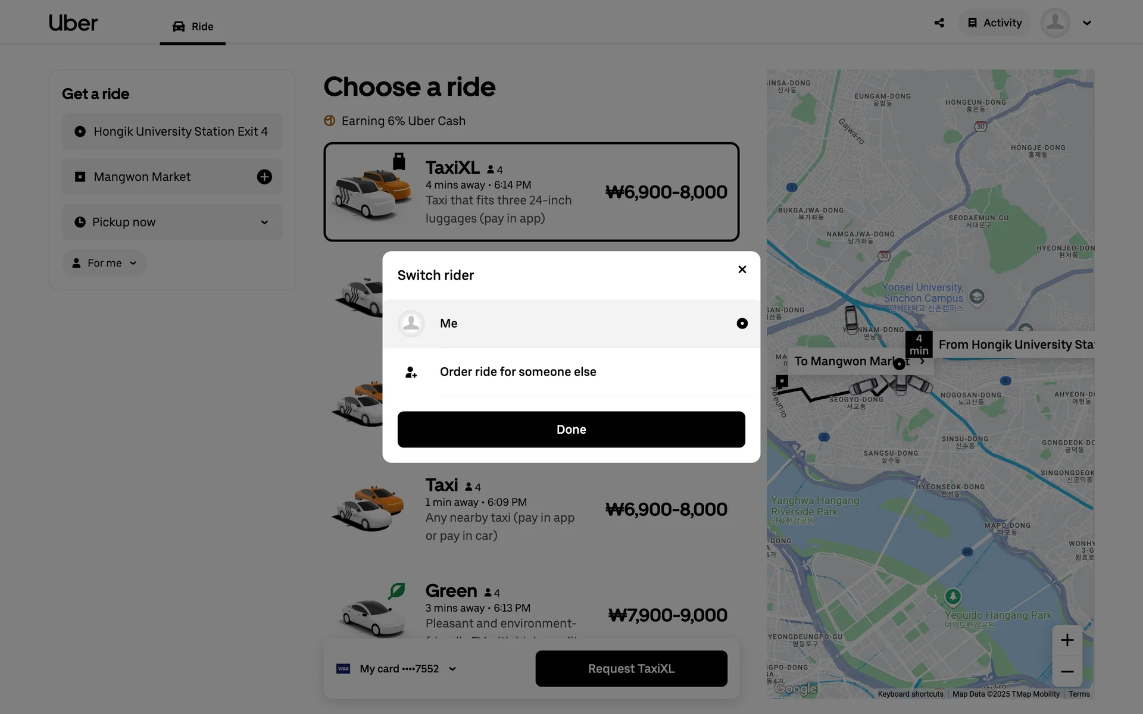Image resolution: width=1143 pixels, height=714 pixels.
Task: Change payment method My card 7552
Action: tap(396, 669)
